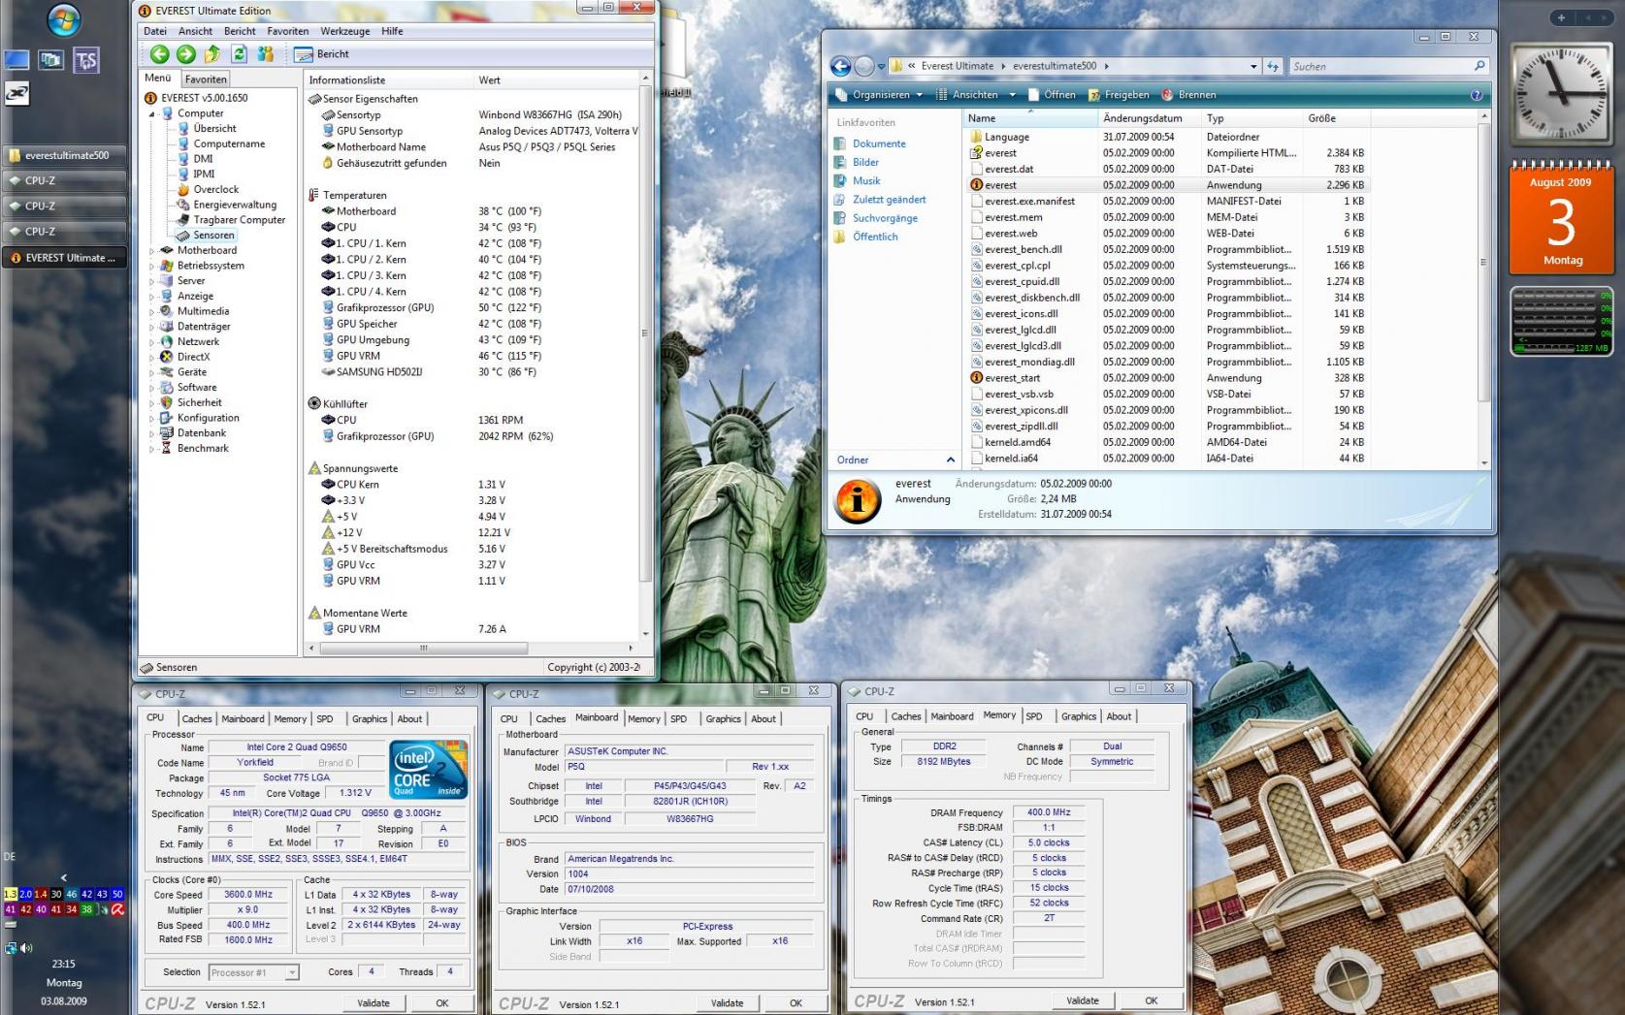1625x1015 pixels.
Task: Click the Brennen button in Explorer
Action: pos(1188,95)
